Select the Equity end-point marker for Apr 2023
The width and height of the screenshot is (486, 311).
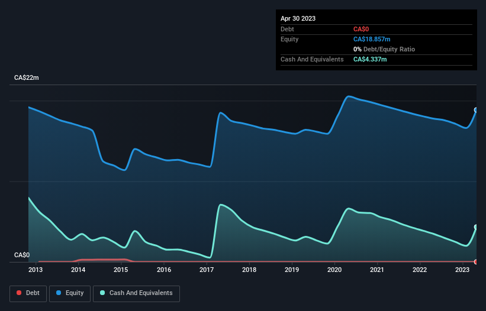pyautogui.click(x=476, y=110)
